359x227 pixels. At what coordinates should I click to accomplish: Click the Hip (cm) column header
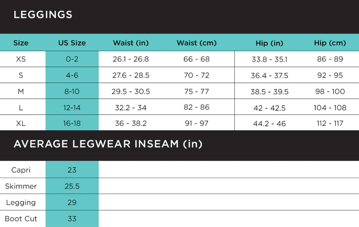point(330,43)
